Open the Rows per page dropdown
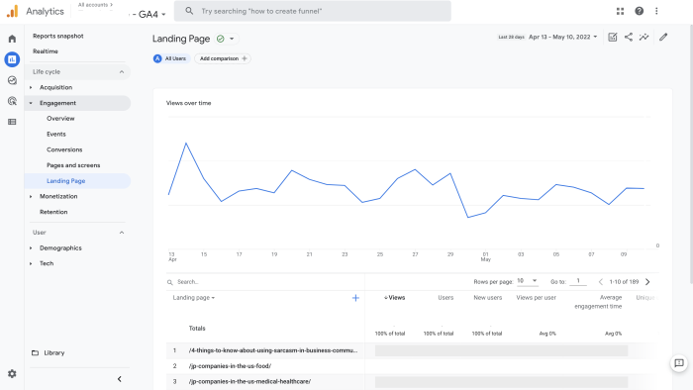 (528, 281)
